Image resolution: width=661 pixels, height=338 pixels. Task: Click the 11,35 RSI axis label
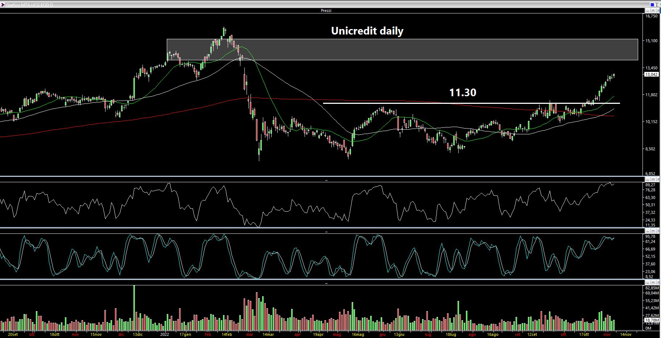pos(650,225)
